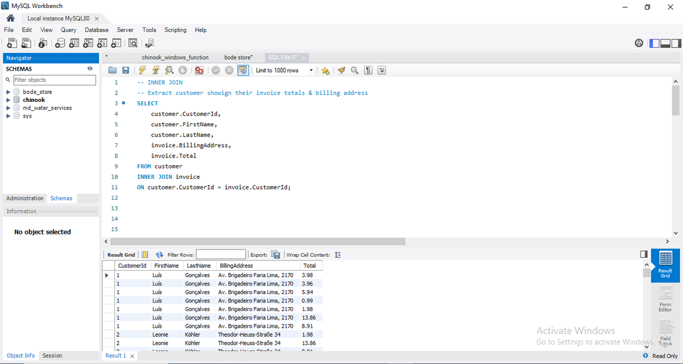Toggle word wrapping in the editor
Image resolution: width=683 pixels, height=364 pixels.
pyautogui.click(x=382, y=71)
